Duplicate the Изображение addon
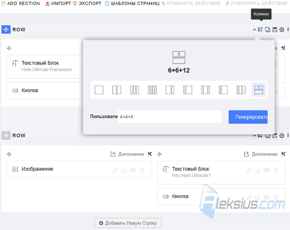 pyautogui.click(x=124, y=170)
